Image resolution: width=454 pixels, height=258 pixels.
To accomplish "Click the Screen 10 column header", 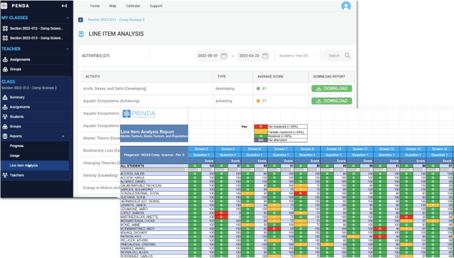I will point(334,149).
